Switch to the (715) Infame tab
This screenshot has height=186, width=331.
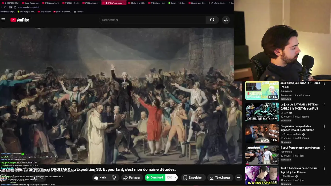156,3
